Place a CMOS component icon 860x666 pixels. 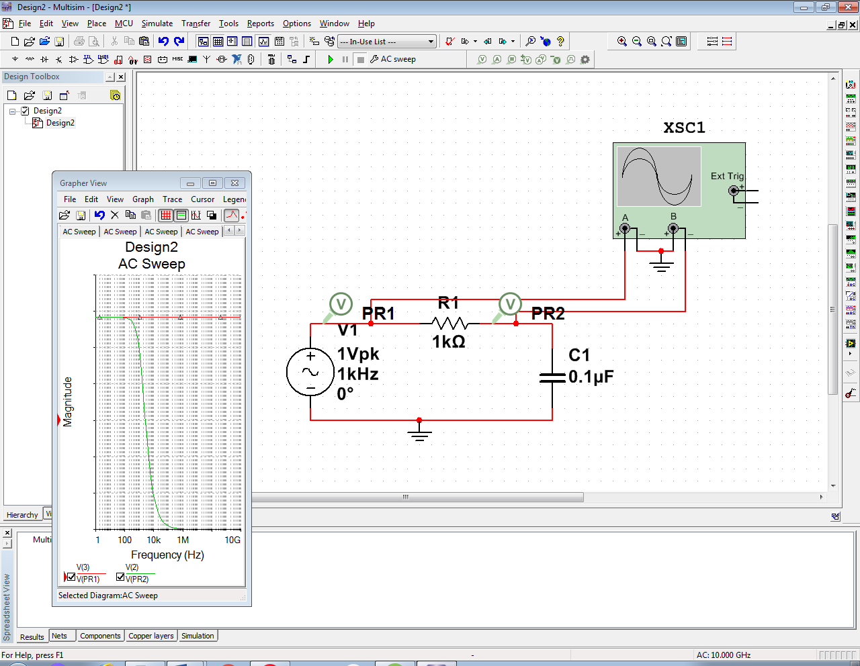[x=103, y=59]
